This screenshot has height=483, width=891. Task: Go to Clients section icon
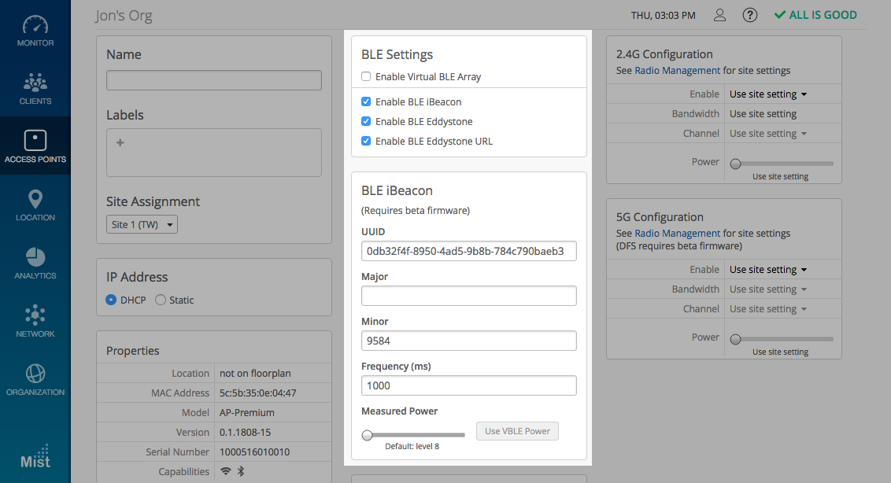35,83
